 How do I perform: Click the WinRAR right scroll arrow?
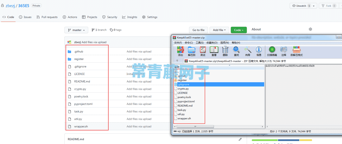pyautogui.click(x=263, y=127)
